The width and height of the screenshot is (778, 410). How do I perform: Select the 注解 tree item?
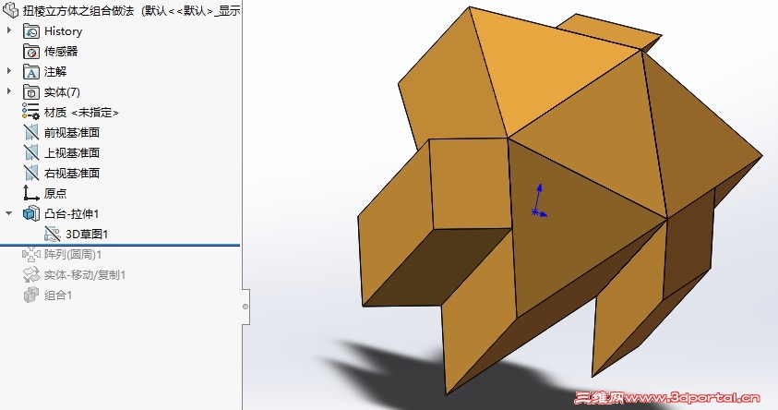pyautogui.click(x=55, y=71)
